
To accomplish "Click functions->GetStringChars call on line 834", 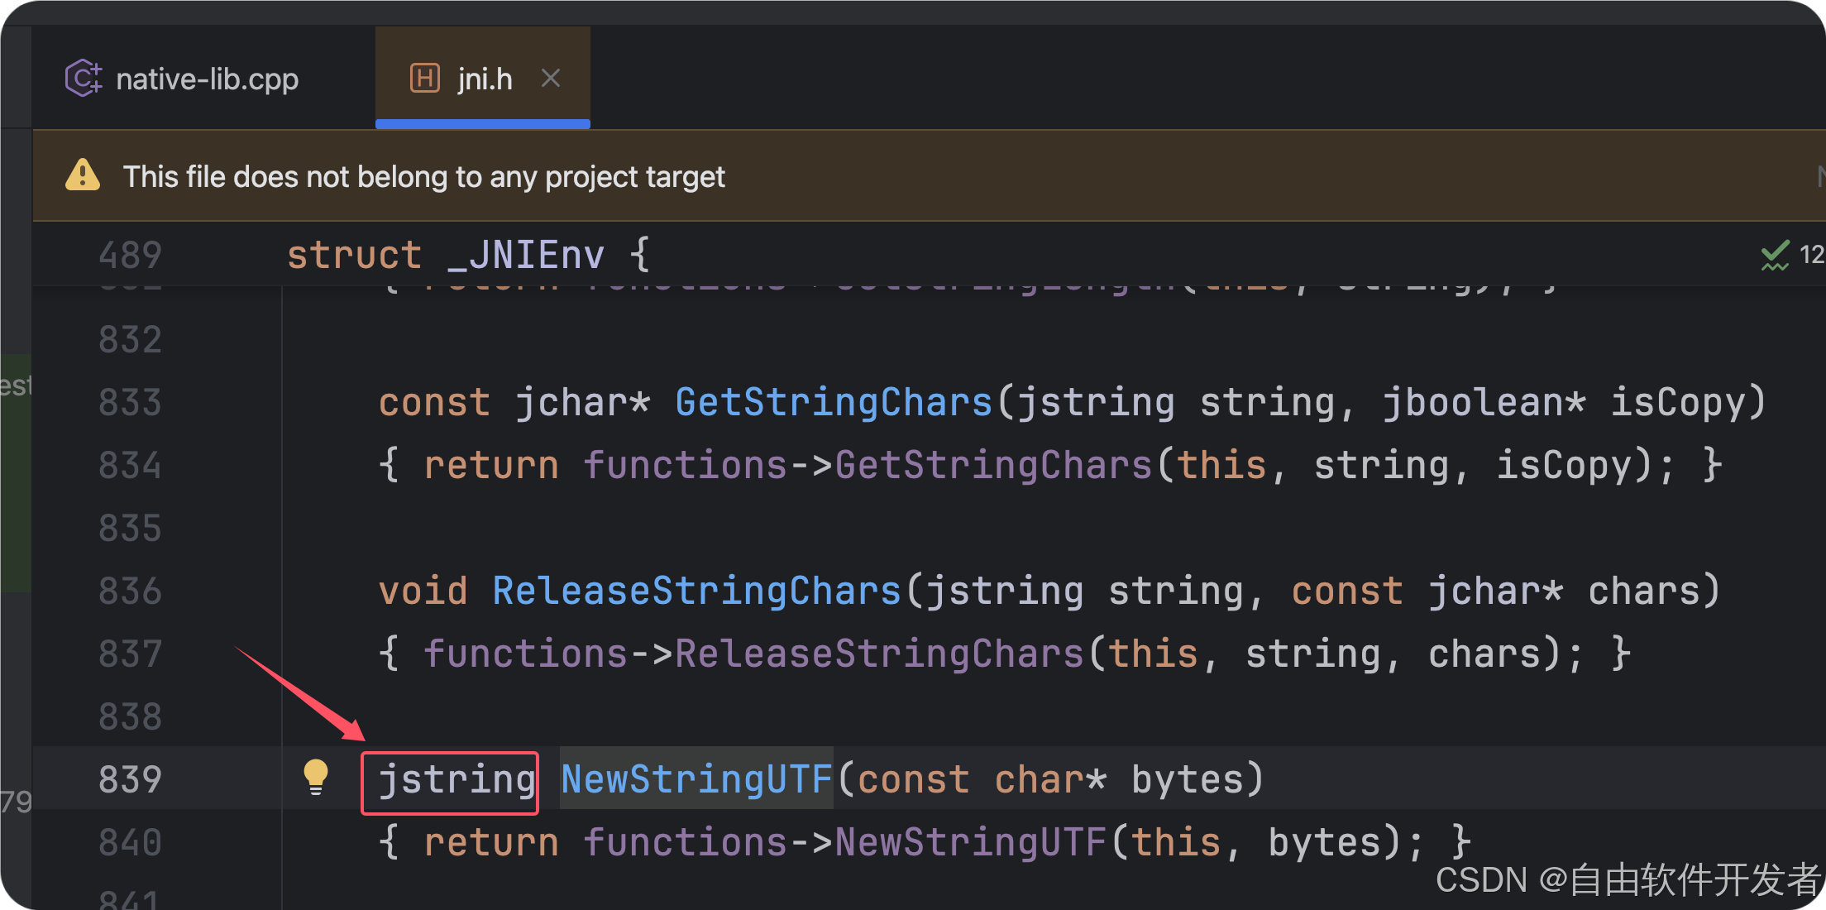I will 868,465.
